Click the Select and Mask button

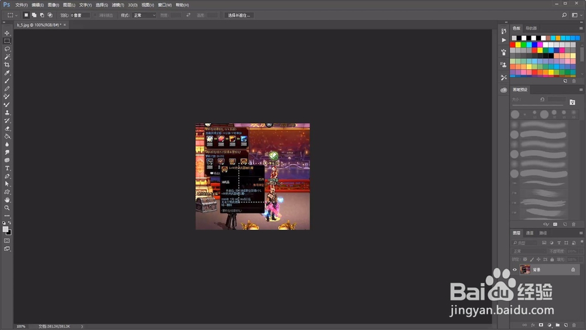click(239, 15)
